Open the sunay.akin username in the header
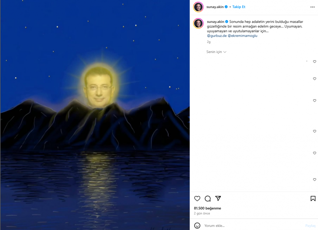 click(x=215, y=7)
